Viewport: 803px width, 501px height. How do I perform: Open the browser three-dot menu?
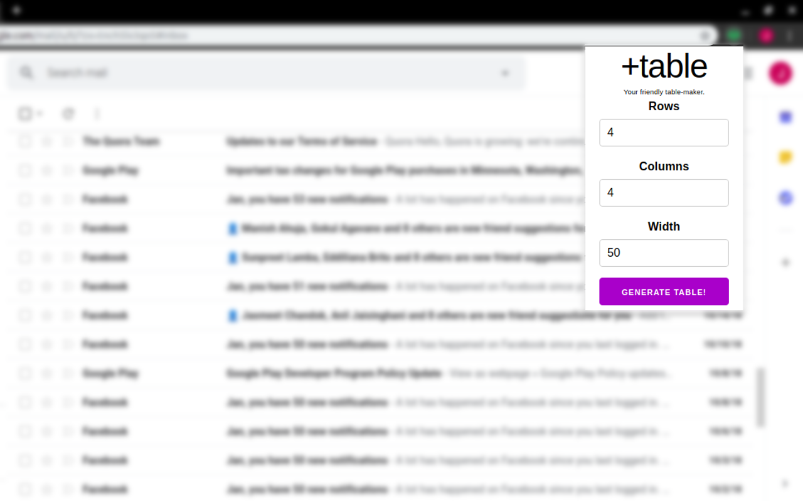[x=789, y=35]
